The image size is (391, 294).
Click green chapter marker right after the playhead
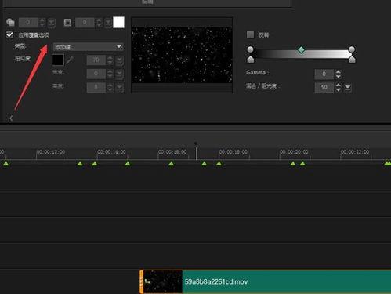tap(204, 163)
